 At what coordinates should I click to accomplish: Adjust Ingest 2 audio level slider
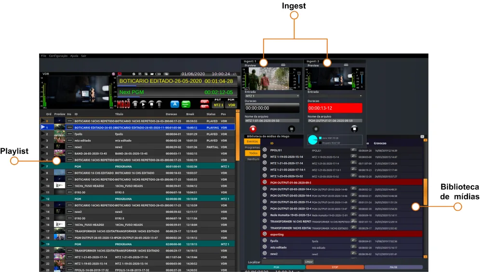(x=362, y=74)
